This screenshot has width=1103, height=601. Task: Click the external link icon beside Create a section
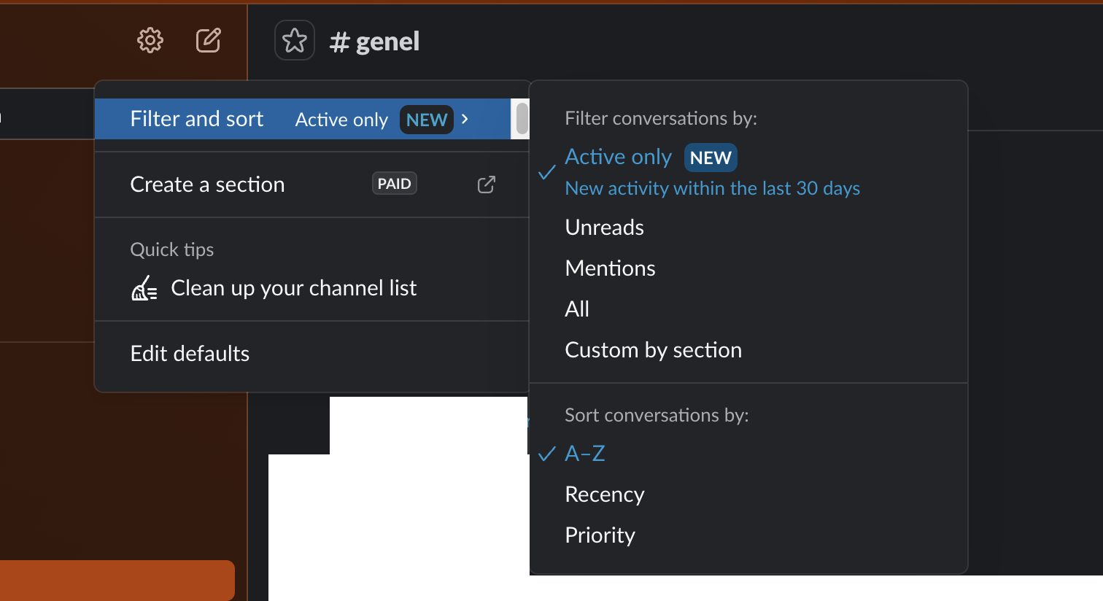pyautogui.click(x=487, y=185)
